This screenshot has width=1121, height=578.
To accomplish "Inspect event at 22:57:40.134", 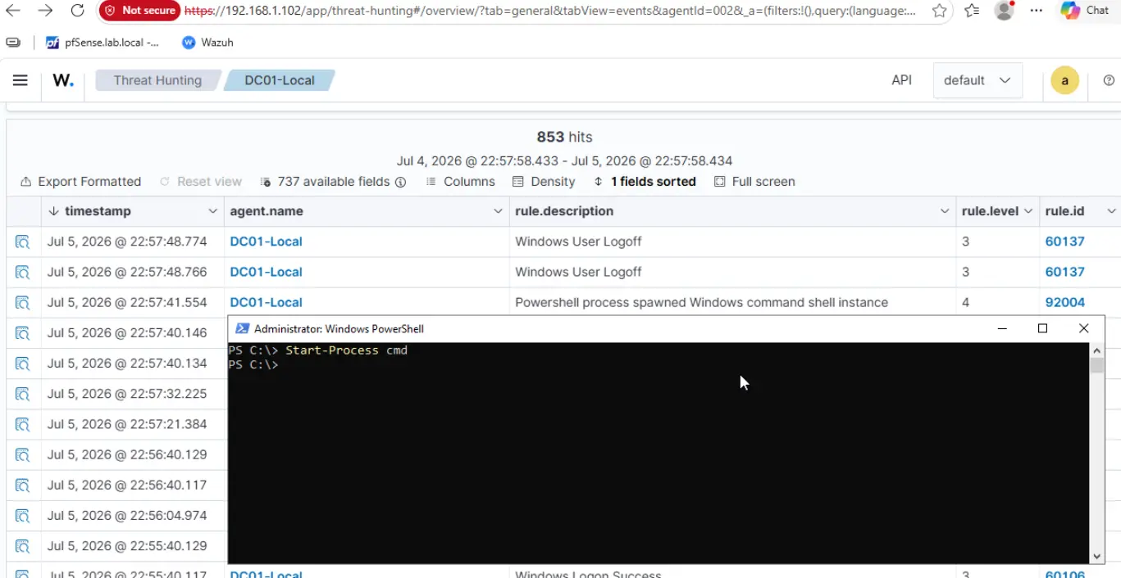I will 23,364.
